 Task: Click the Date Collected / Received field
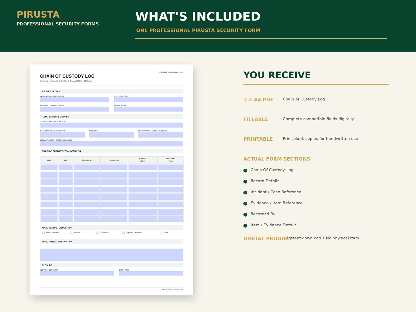click(x=63, y=135)
